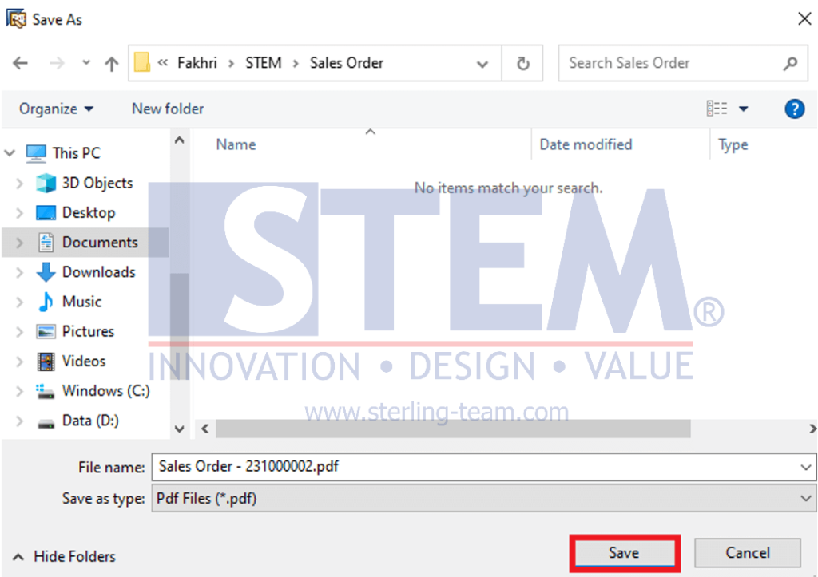818x577 pixels.
Task: Sort files by clicking the Name column header
Action: click(x=235, y=144)
